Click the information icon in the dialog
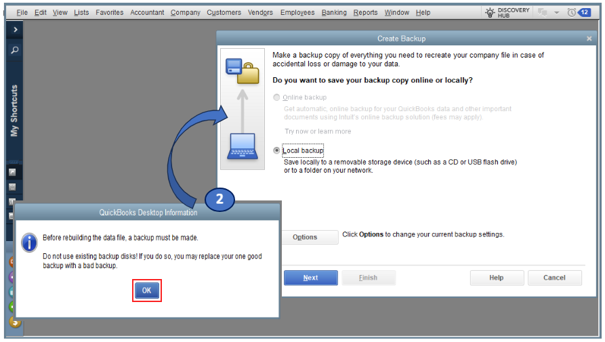 pos(29,243)
